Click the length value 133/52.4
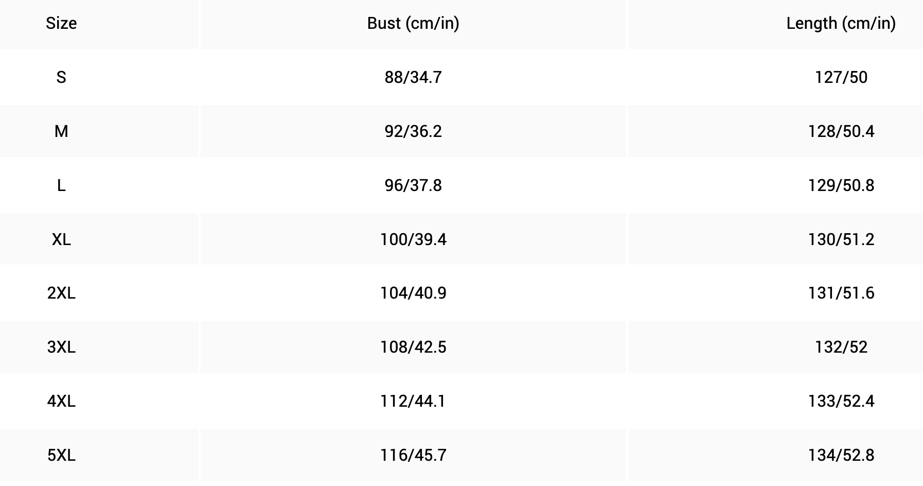The width and height of the screenshot is (923, 486). (x=841, y=401)
